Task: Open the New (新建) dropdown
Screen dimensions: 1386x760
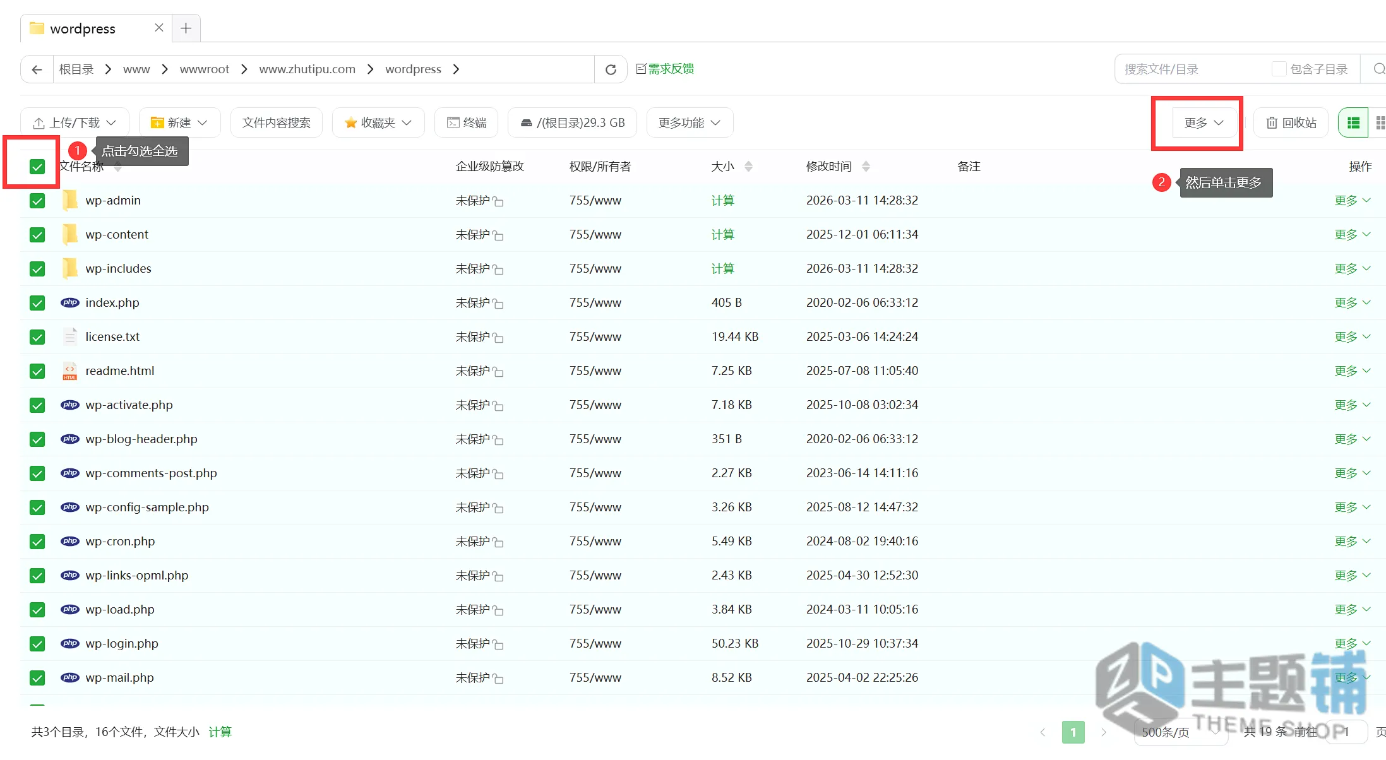Action: (179, 122)
